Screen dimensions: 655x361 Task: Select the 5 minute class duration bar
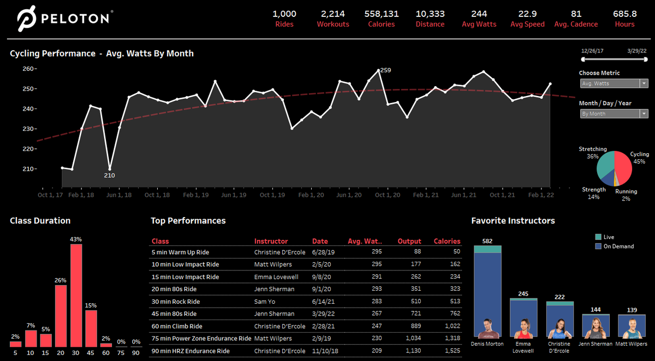pos(16,344)
